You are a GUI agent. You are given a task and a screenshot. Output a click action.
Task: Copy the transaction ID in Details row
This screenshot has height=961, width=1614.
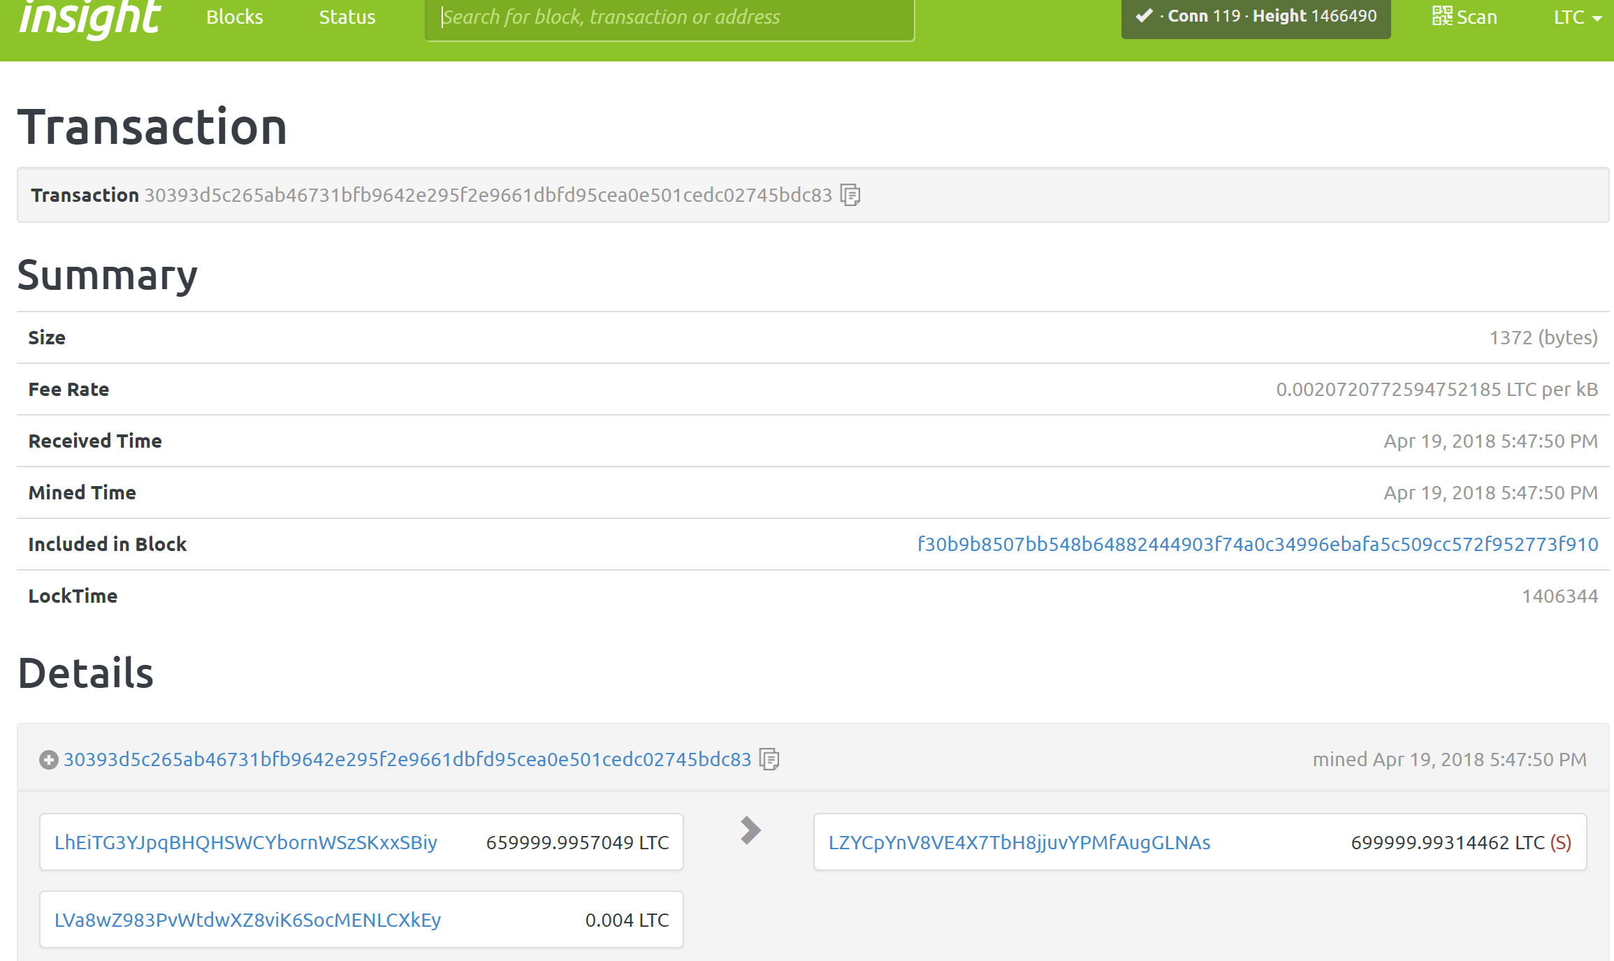click(769, 759)
